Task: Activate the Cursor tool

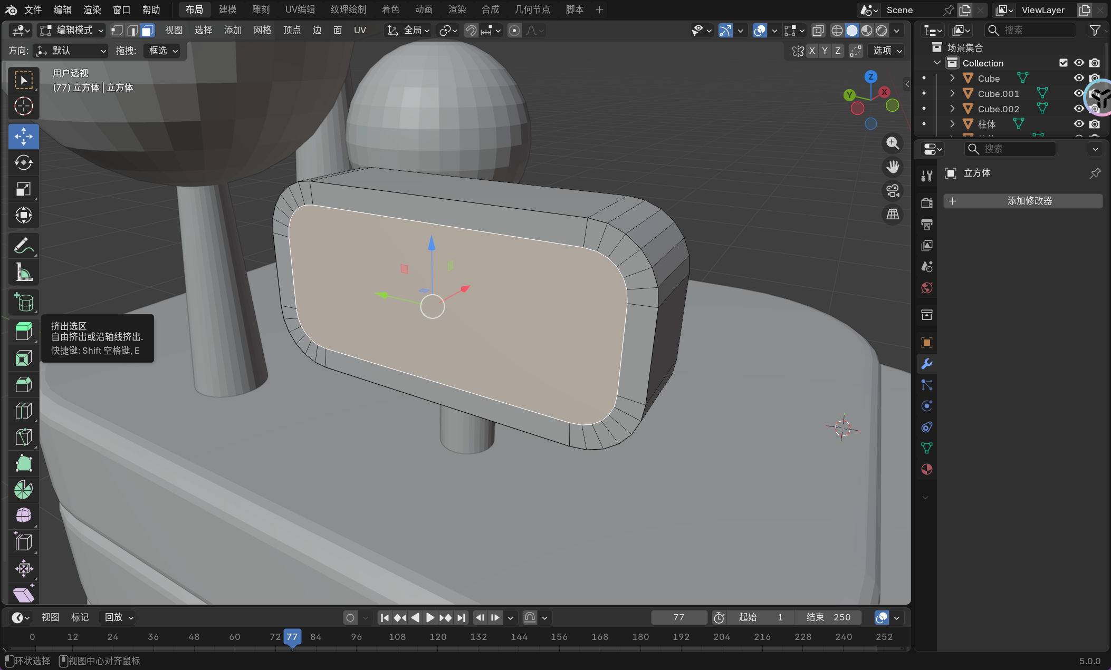Action: [x=23, y=106]
